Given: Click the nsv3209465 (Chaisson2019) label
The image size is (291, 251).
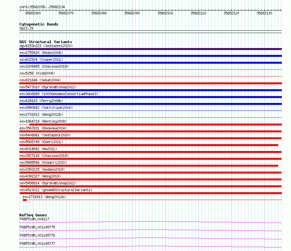Looking at the screenshot, I should pos(44,66).
